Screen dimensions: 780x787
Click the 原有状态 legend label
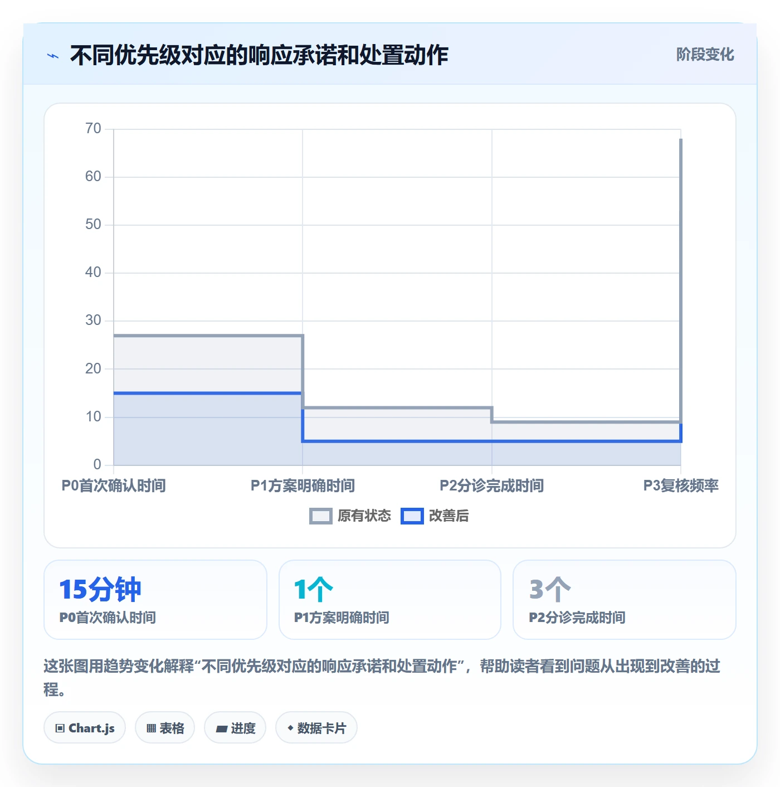364,516
